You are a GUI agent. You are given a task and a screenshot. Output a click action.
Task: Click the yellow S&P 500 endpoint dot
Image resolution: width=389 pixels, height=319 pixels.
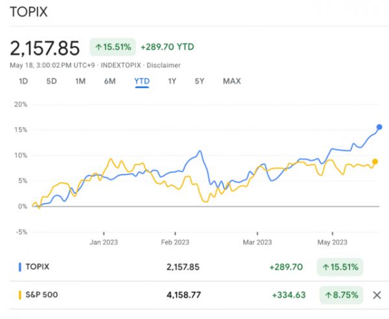click(375, 161)
